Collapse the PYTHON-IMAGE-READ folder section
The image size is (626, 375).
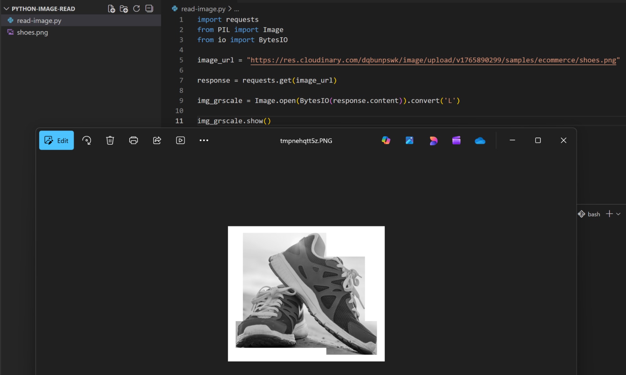point(6,9)
